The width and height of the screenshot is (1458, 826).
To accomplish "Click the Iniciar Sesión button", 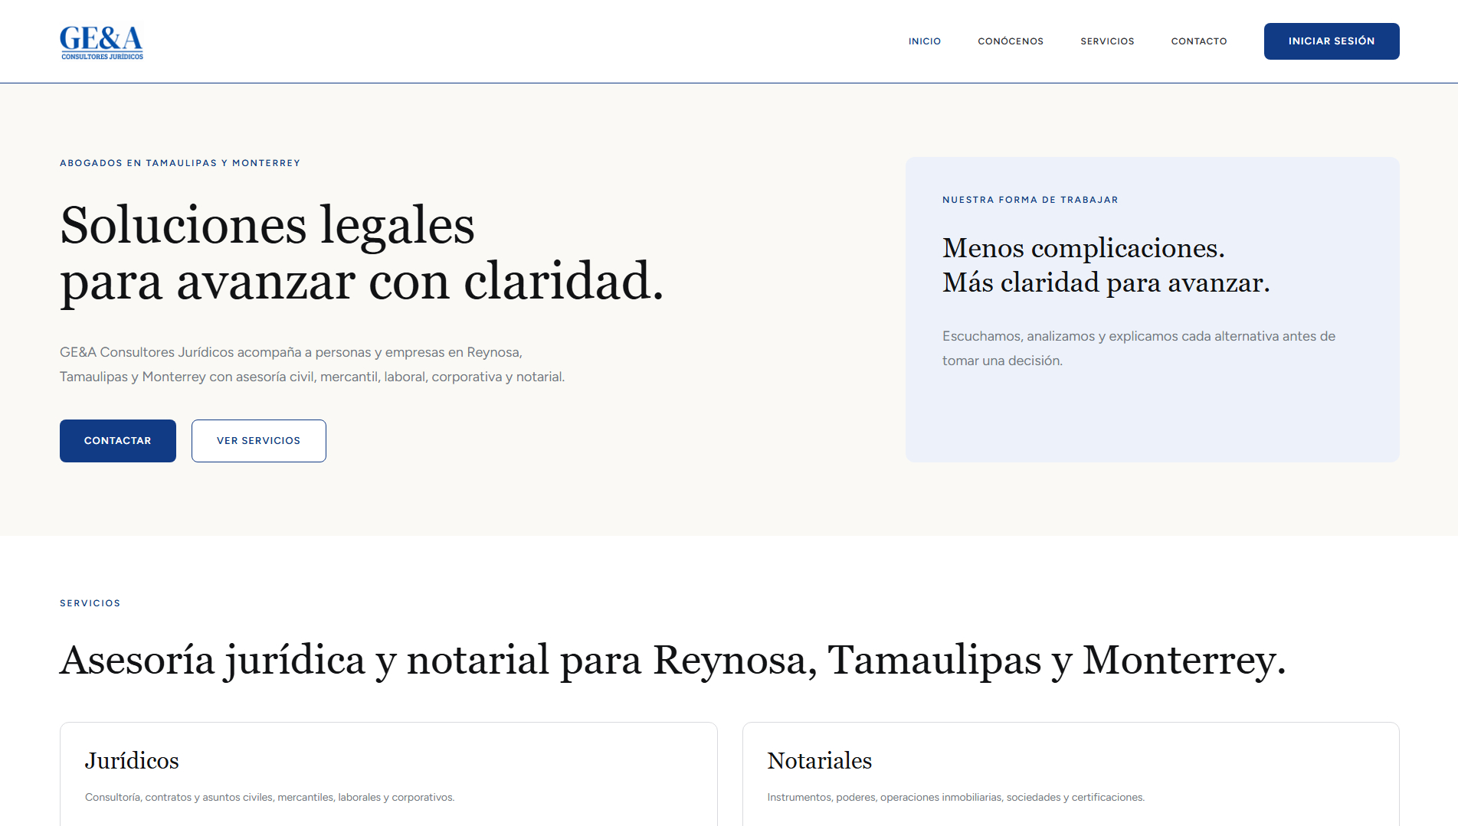I will [x=1332, y=41].
